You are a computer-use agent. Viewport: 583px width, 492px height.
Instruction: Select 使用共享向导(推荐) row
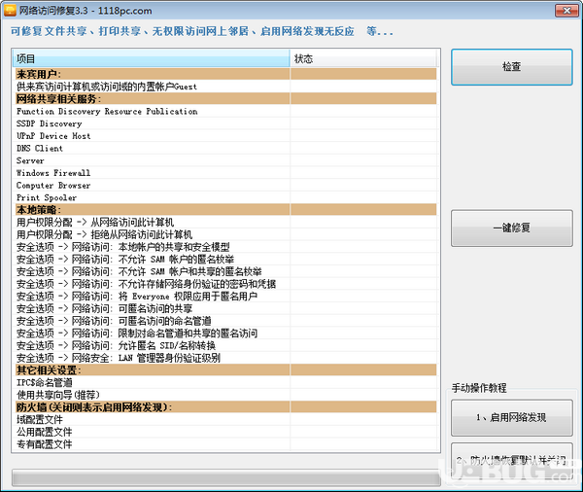tap(225, 395)
